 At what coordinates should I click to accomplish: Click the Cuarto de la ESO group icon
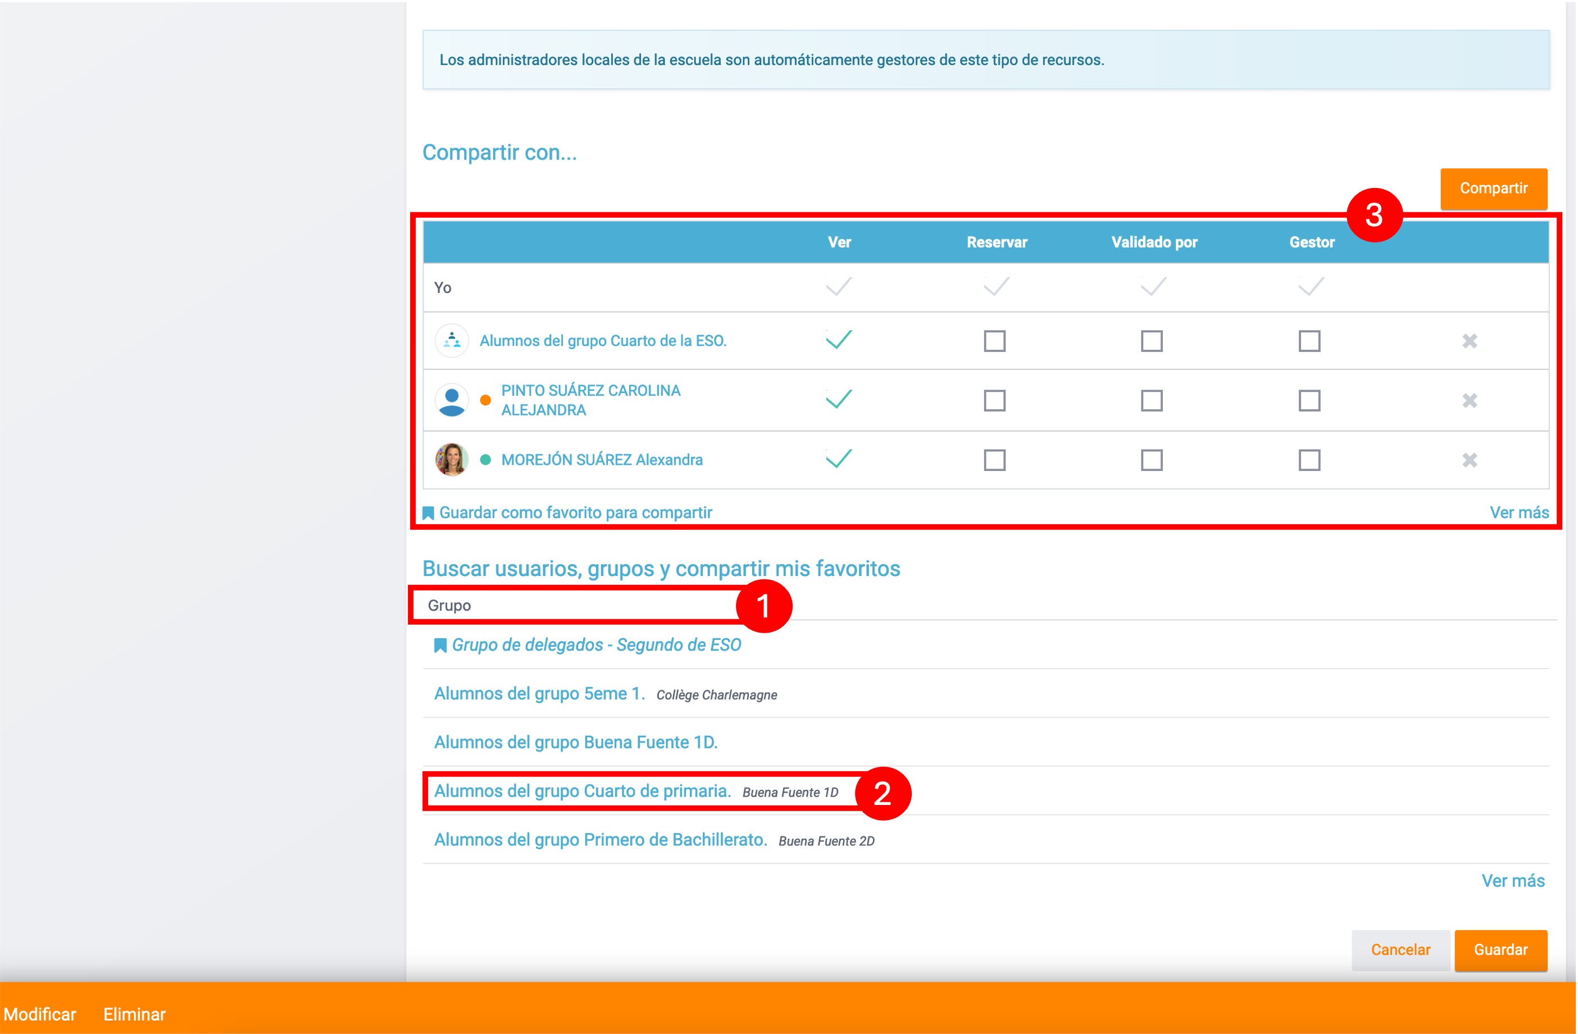click(x=452, y=341)
